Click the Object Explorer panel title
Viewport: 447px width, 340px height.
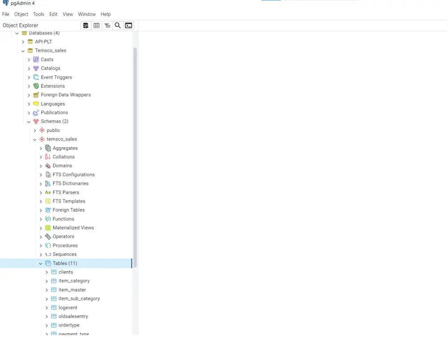coord(21,25)
